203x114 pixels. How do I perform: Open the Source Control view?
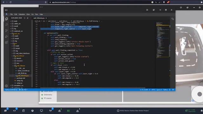pyautogui.click(x=6, y=30)
